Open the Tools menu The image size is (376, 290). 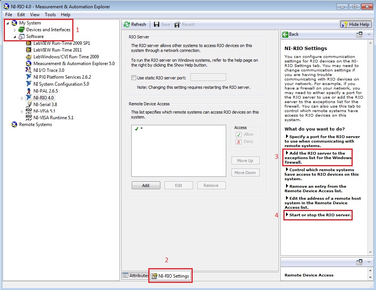pos(50,15)
